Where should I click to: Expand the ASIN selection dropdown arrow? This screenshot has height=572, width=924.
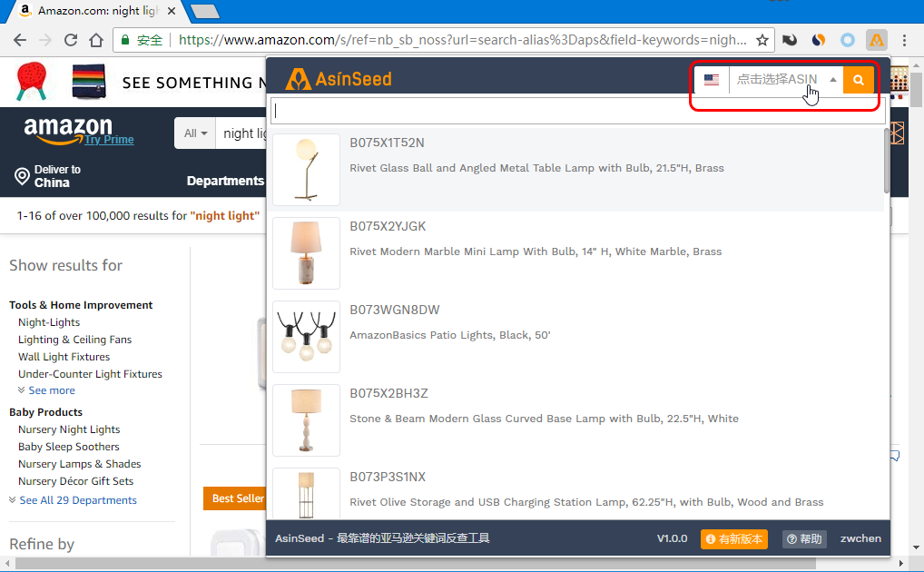833,80
